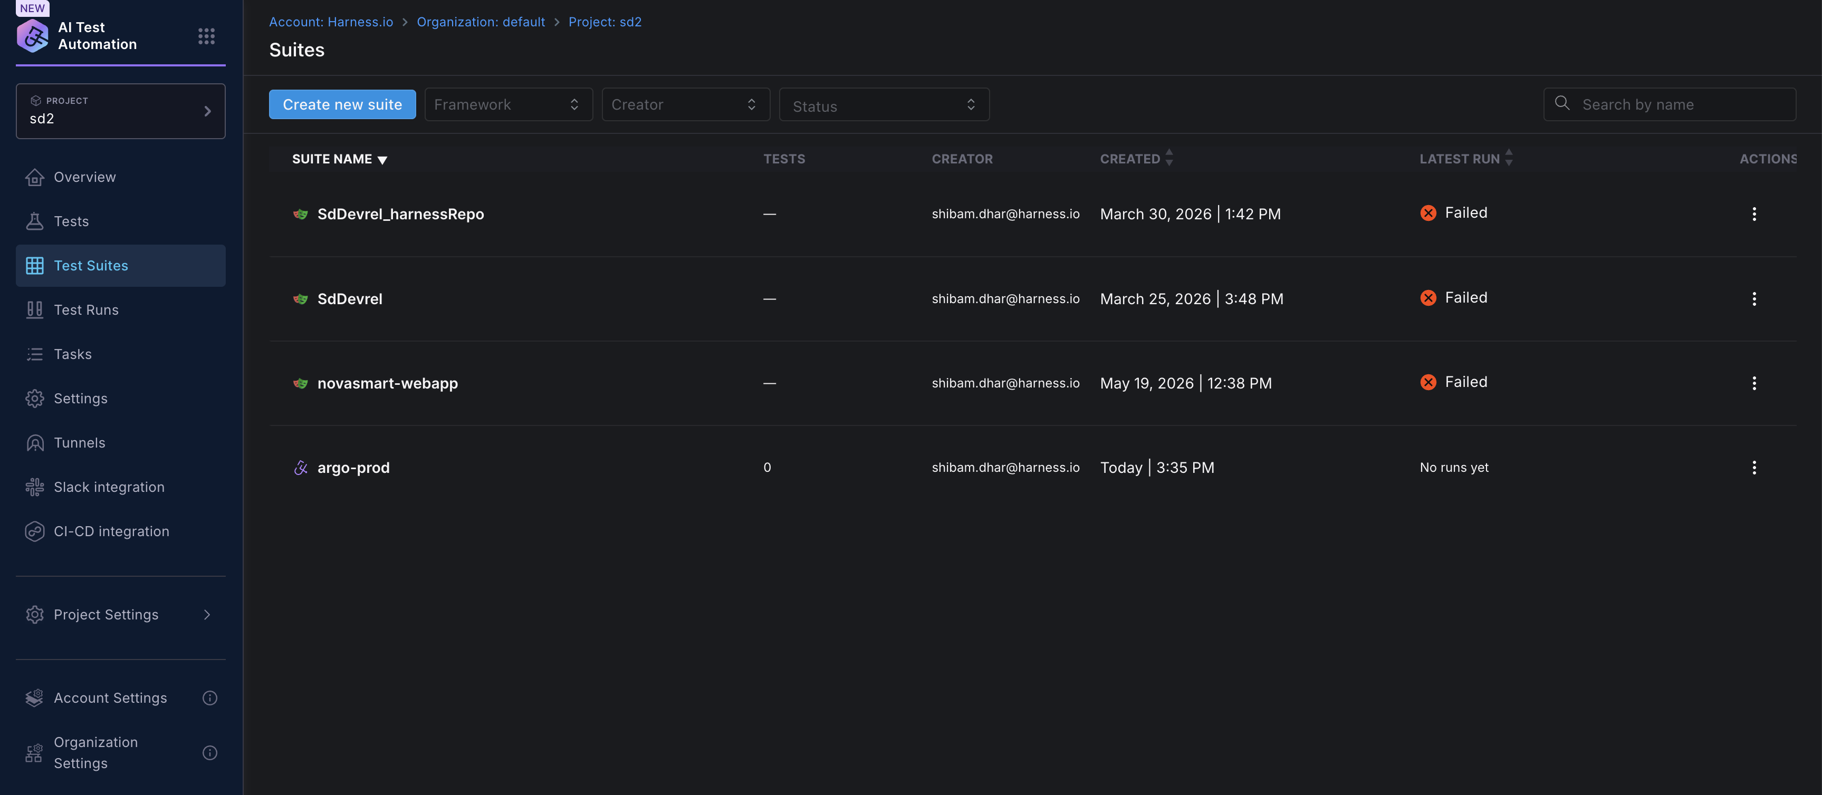The width and height of the screenshot is (1822, 795).
Task: Click the framework icon next to novasmart-webapp
Action: pyautogui.click(x=301, y=383)
